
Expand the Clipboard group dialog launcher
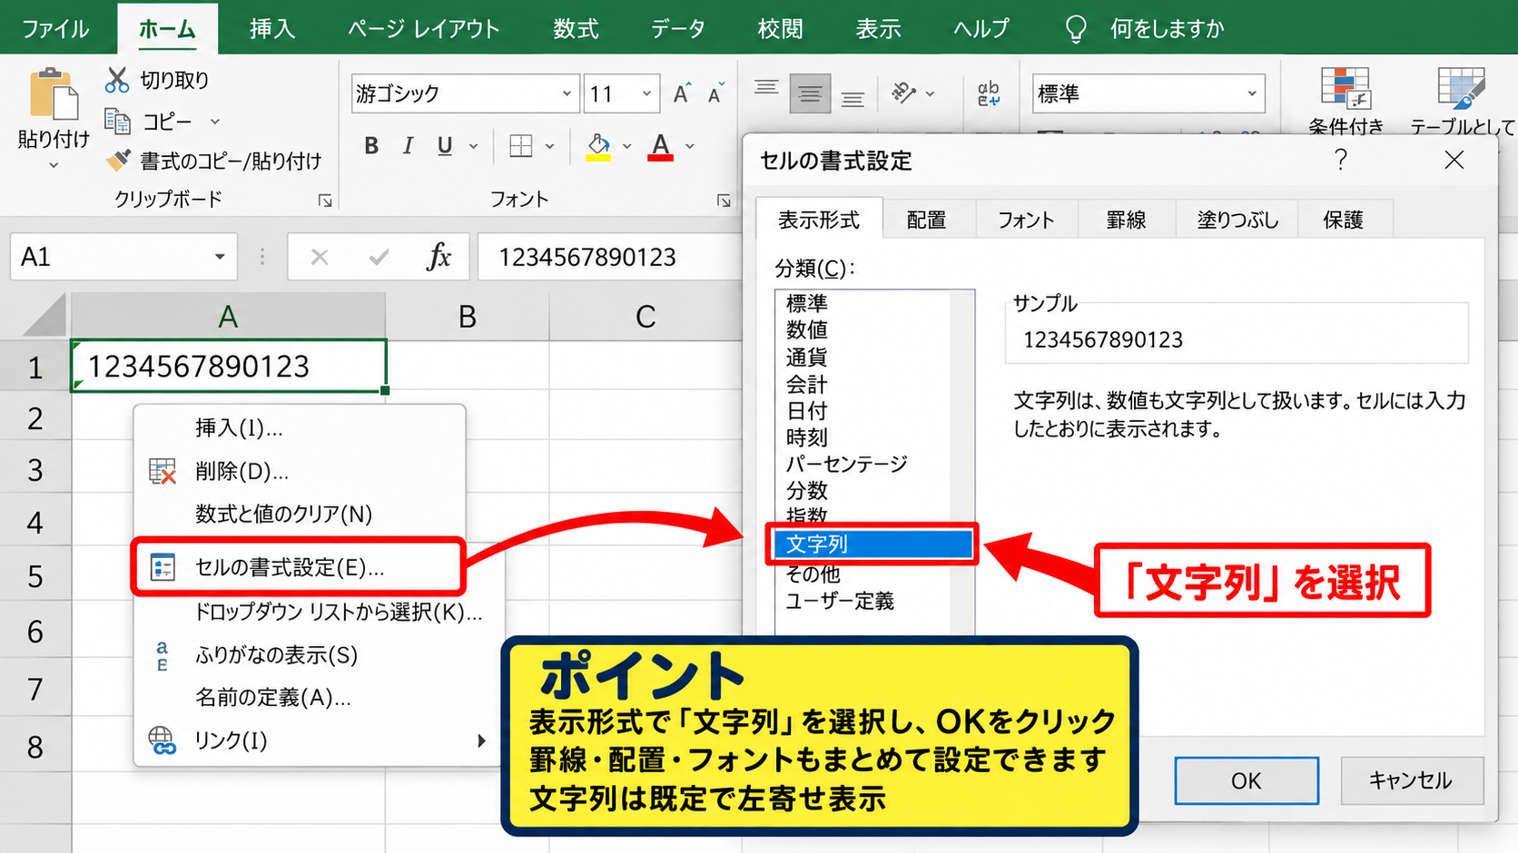pos(325,201)
